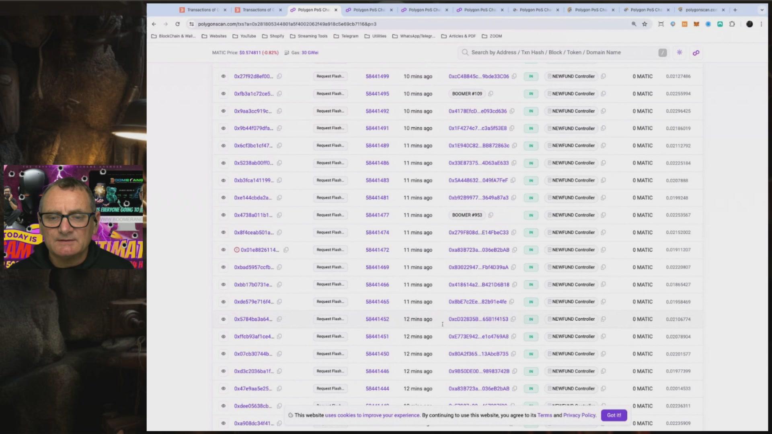Click the zoom magnifier in address bar
Screen dimensions: 772x434
[x=634, y=24]
